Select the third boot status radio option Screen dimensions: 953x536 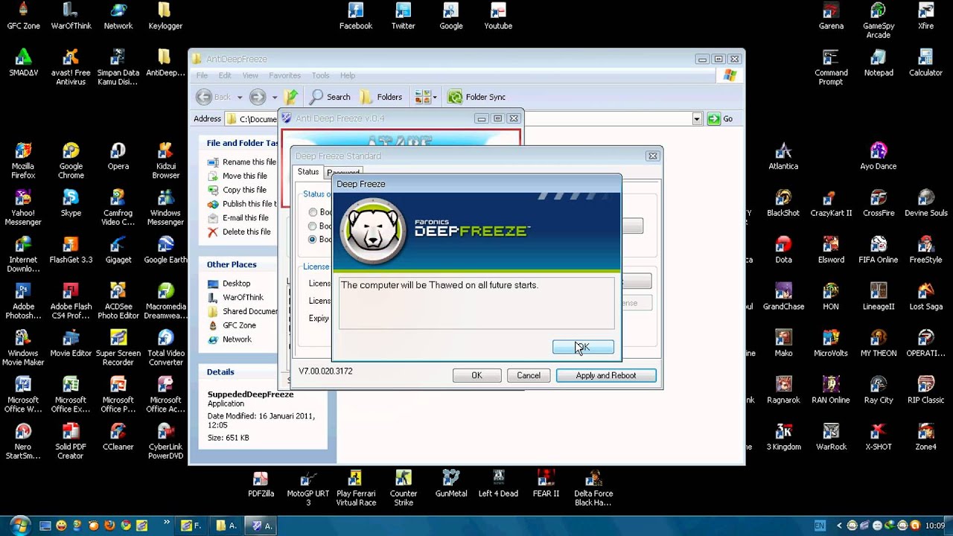pyautogui.click(x=313, y=240)
